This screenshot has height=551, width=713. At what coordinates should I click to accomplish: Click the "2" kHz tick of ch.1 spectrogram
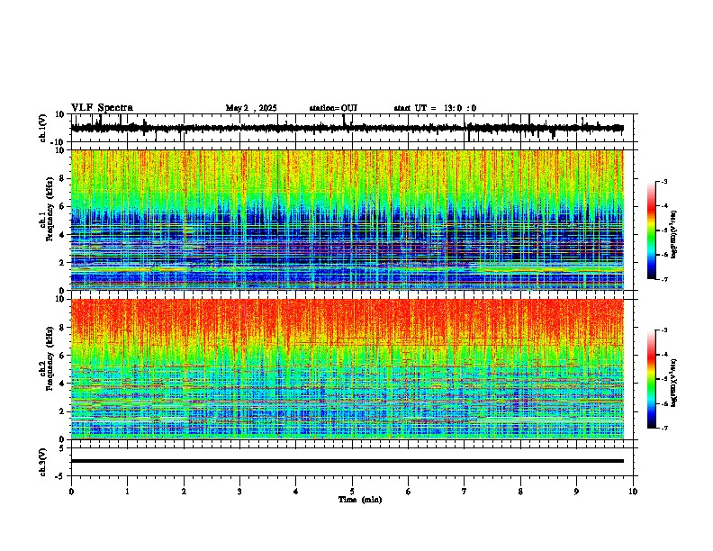[x=62, y=262]
